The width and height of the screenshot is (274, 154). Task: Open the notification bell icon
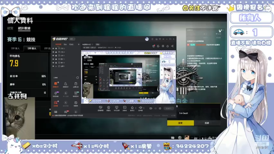[167, 46]
